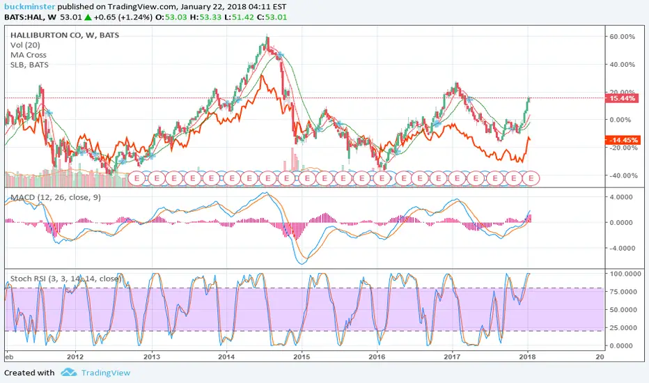
Task: Click the 2013 year on time axis
Action: pyautogui.click(x=152, y=357)
